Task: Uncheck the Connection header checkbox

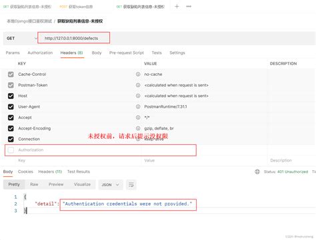Action: click(11, 139)
